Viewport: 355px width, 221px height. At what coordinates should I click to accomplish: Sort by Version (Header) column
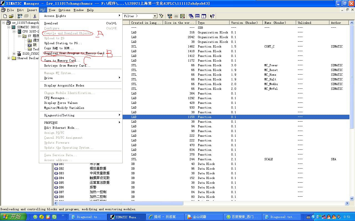pos(246,23)
